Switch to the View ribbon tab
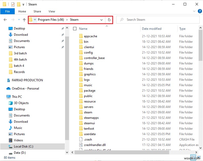Viewport: 203px width, 161px height. click(52, 11)
